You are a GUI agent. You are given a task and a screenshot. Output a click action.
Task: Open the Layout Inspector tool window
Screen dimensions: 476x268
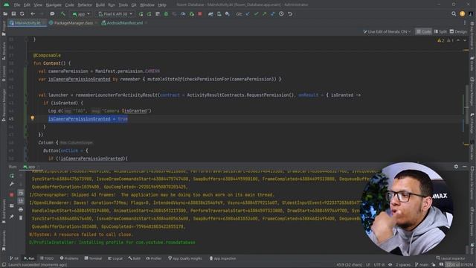tap(451, 258)
